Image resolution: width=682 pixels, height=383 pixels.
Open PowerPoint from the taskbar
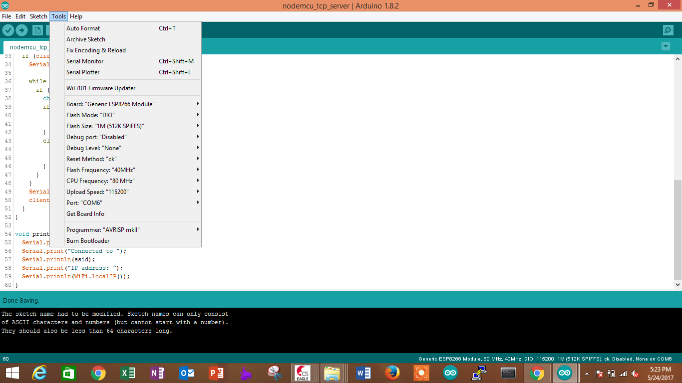click(216, 373)
